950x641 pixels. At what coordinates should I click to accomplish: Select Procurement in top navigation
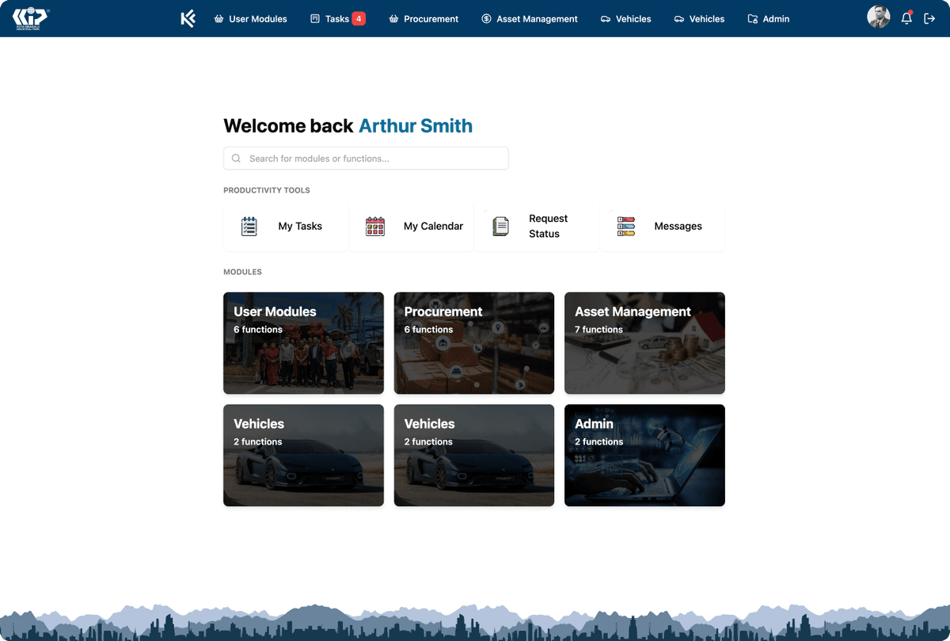point(424,18)
